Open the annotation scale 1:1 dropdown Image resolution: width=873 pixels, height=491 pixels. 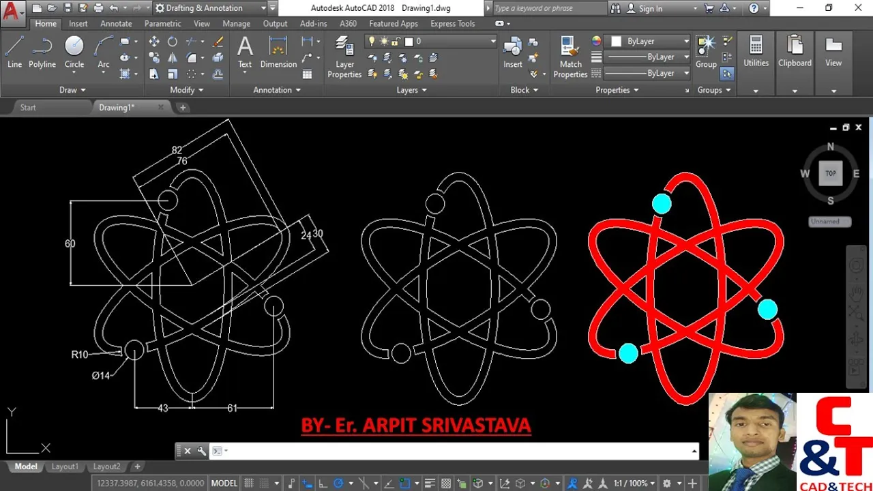tap(634, 483)
